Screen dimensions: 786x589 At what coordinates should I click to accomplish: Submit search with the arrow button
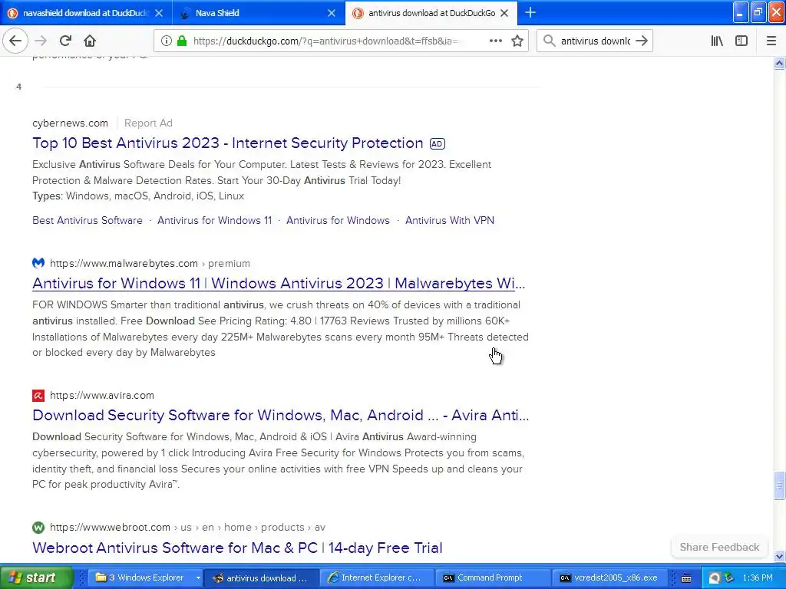[642, 41]
